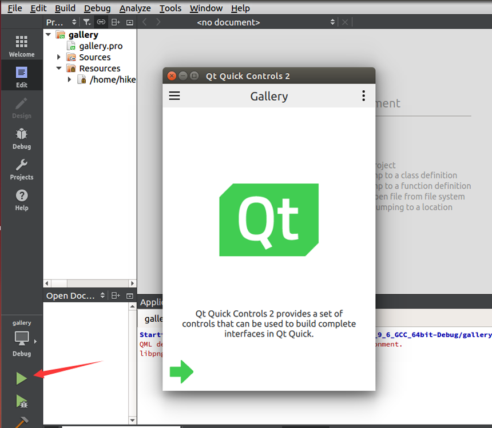
Task: Click the green Run button
Action: click(21, 378)
